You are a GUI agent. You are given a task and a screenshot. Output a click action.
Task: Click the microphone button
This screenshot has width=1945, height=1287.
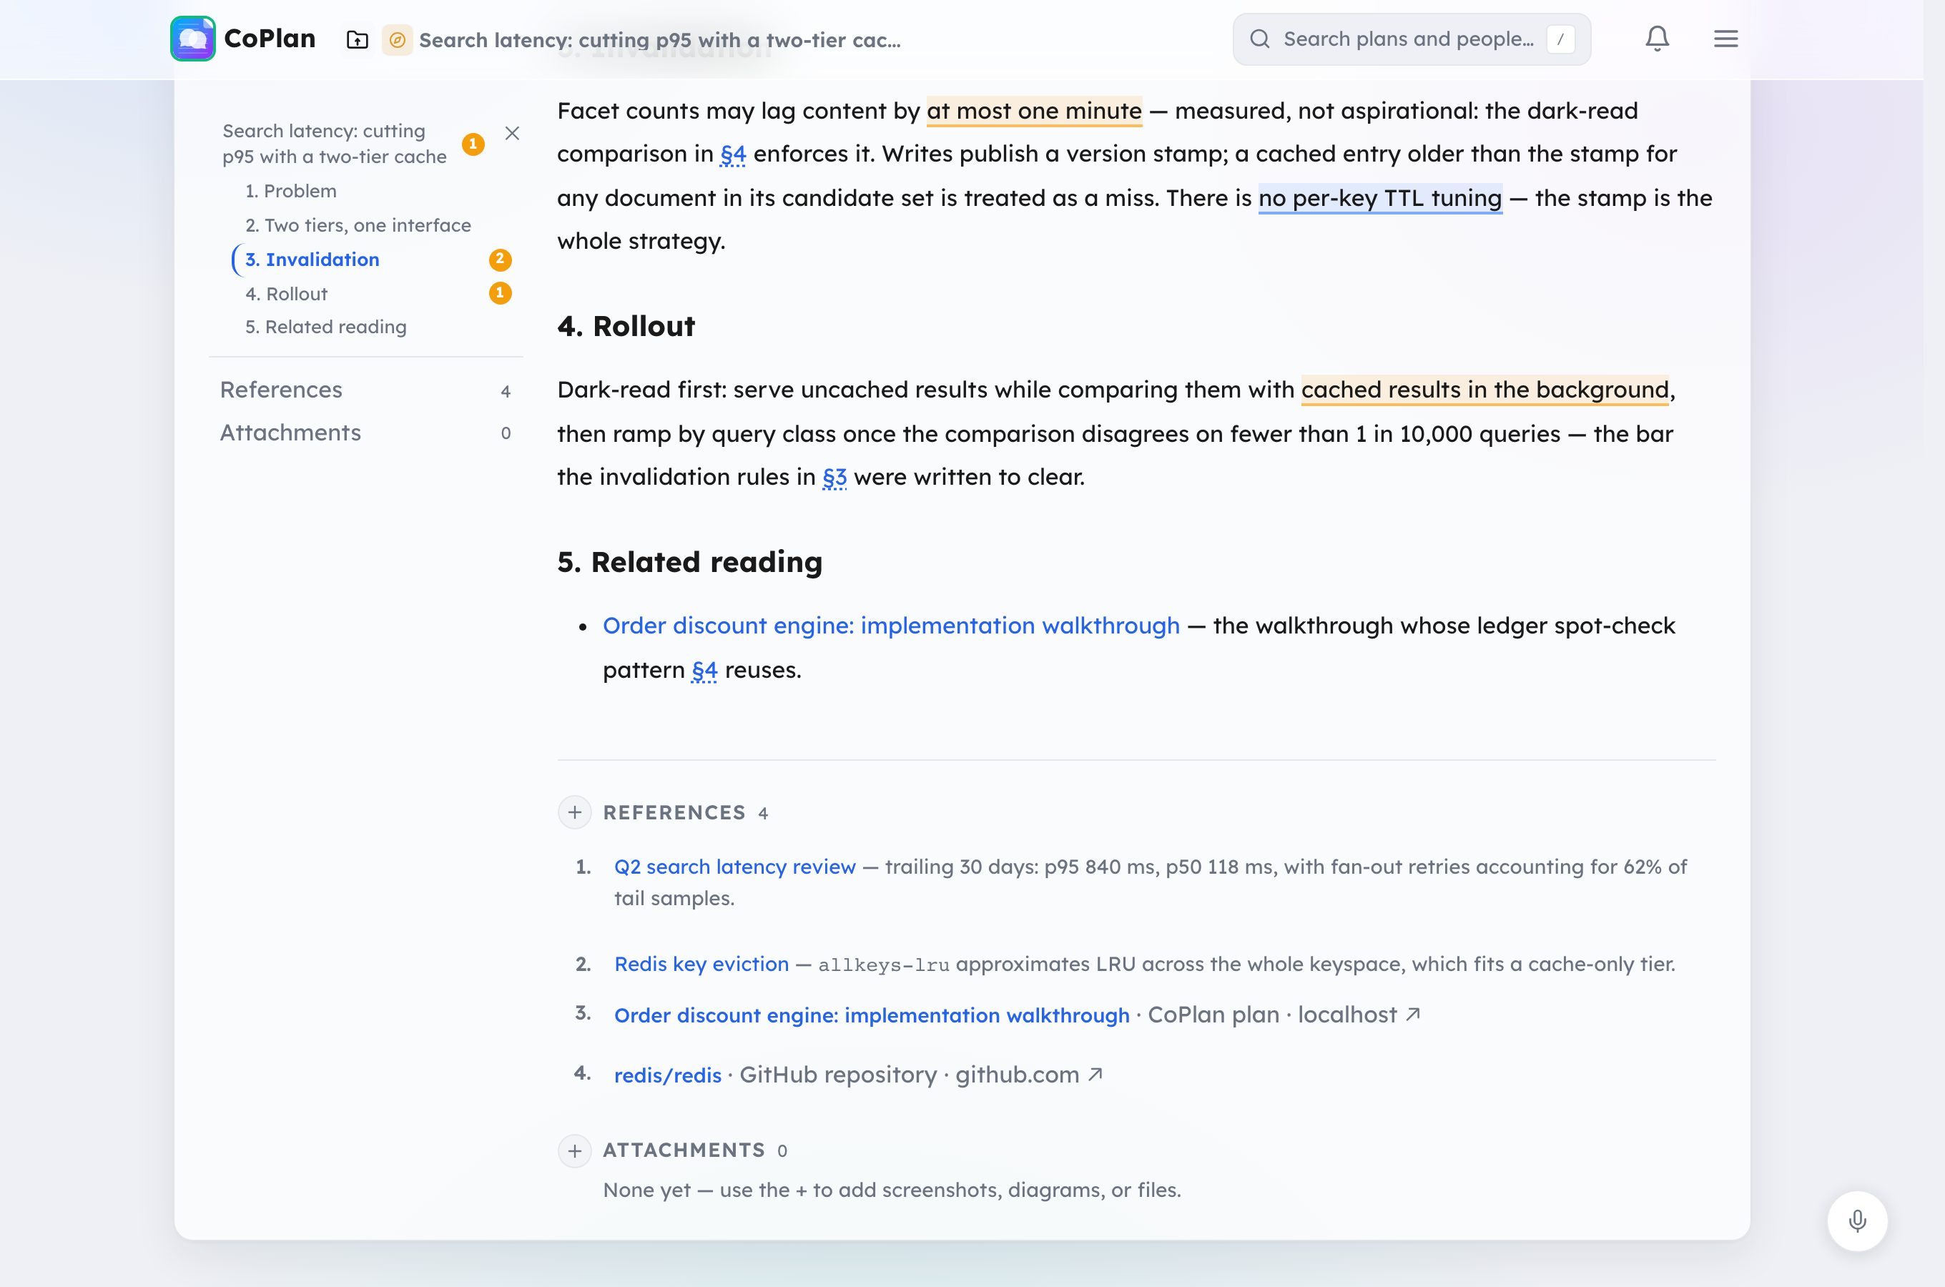[1857, 1221]
